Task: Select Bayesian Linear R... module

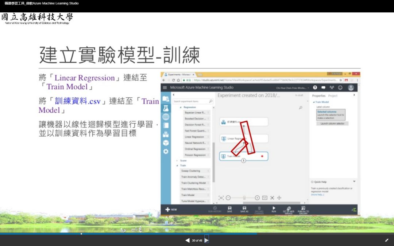Action: 197,113
